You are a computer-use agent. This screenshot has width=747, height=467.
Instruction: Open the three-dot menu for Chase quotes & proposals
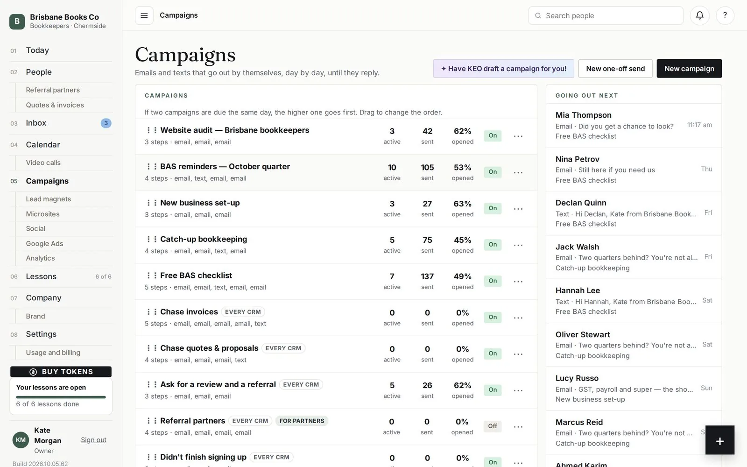tap(518, 354)
